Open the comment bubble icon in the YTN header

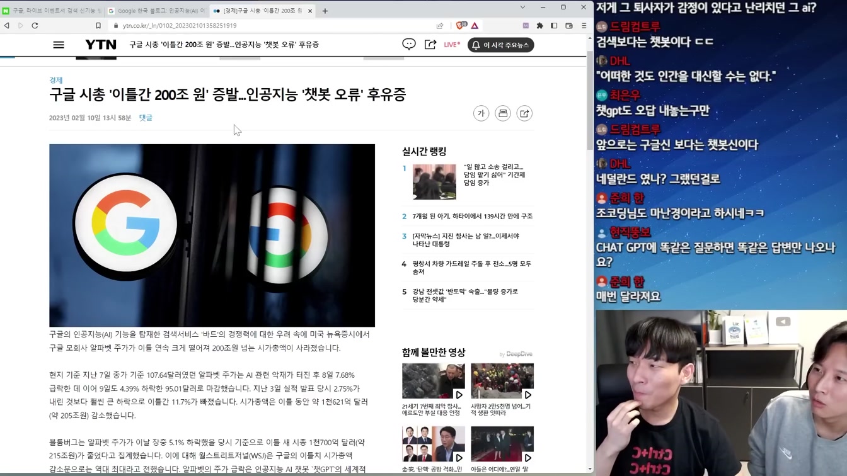click(409, 44)
